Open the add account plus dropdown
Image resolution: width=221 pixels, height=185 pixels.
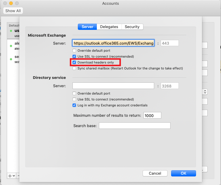pos(12,176)
